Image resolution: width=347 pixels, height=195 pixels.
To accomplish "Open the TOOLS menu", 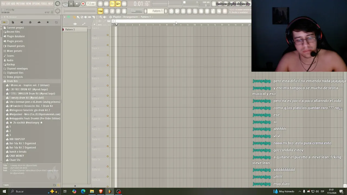I will 44,4.
